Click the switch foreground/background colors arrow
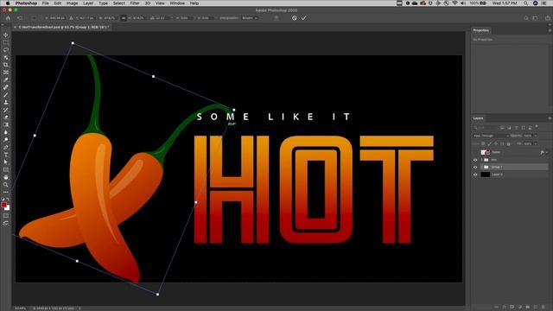This screenshot has height=311, width=553. tap(9, 200)
